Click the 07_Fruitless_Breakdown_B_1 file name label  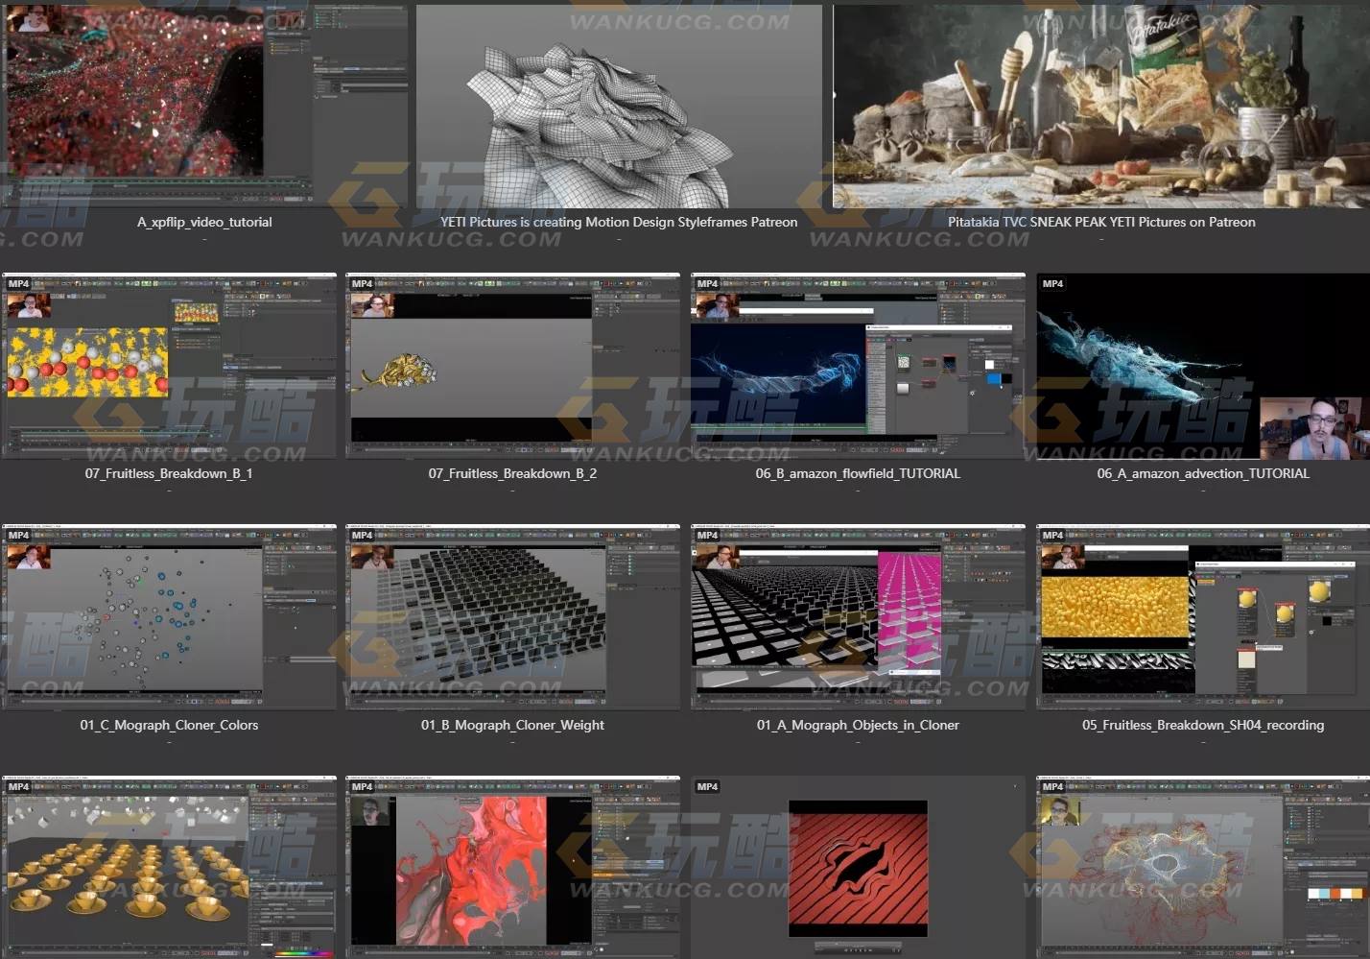[x=169, y=473]
